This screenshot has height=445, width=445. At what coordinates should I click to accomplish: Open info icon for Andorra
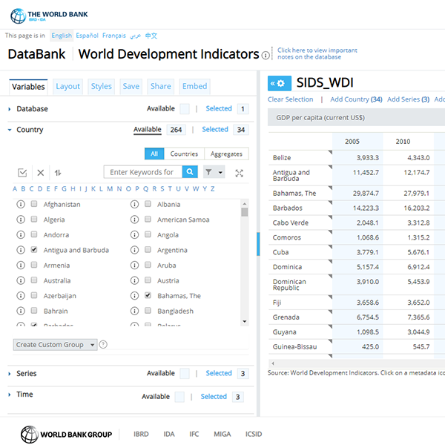(x=21, y=234)
